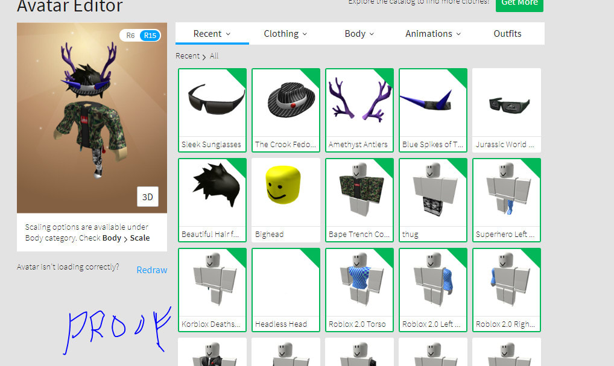
Task: Switch avatar rig to R15
Action: coord(150,36)
